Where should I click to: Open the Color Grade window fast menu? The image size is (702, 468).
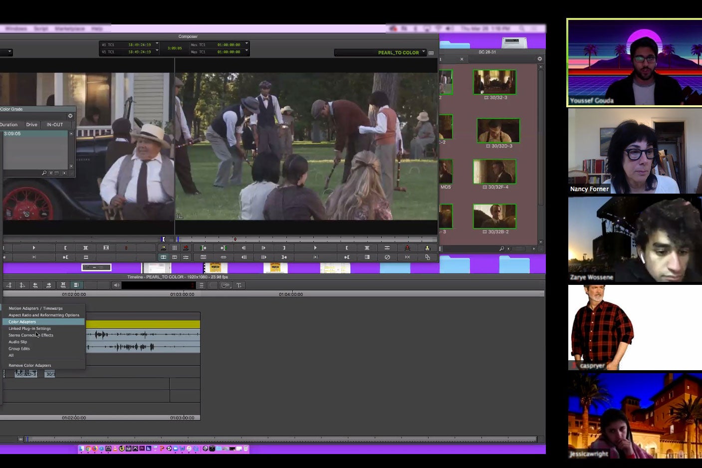(70, 116)
